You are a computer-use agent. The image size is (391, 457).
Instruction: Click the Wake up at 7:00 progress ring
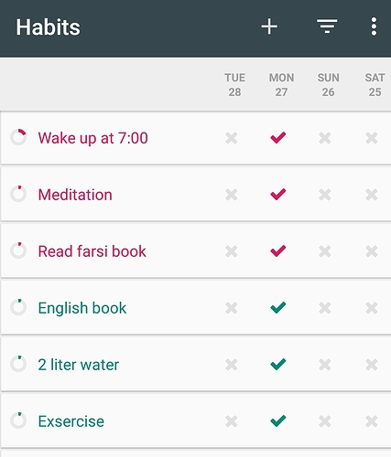point(18,137)
